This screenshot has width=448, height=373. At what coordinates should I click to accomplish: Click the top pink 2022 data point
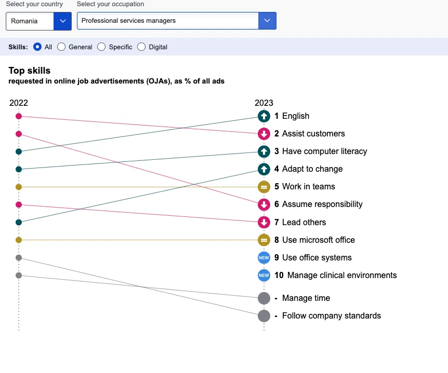tap(19, 116)
